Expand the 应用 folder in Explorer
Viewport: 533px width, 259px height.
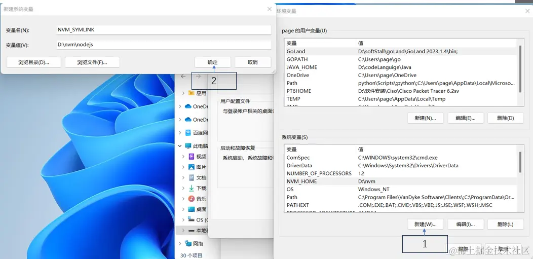click(x=183, y=93)
